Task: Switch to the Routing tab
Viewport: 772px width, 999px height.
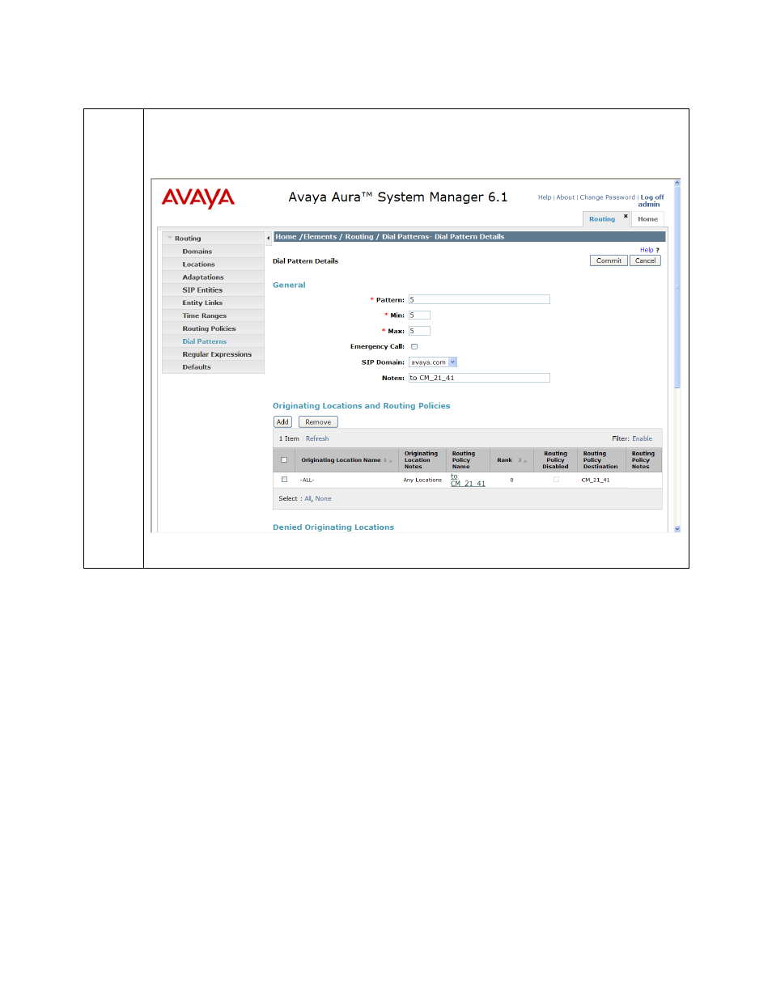Action: [602, 219]
